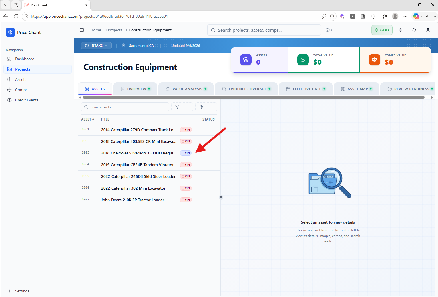Select the 2022 Caterpillar 302 Mini Excavator
Viewport: 438px width, 297px height.
(149, 188)
